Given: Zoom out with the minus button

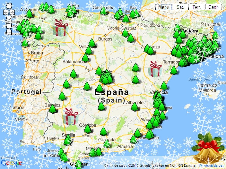Looking at the screenshot, I should click(9, 32).
